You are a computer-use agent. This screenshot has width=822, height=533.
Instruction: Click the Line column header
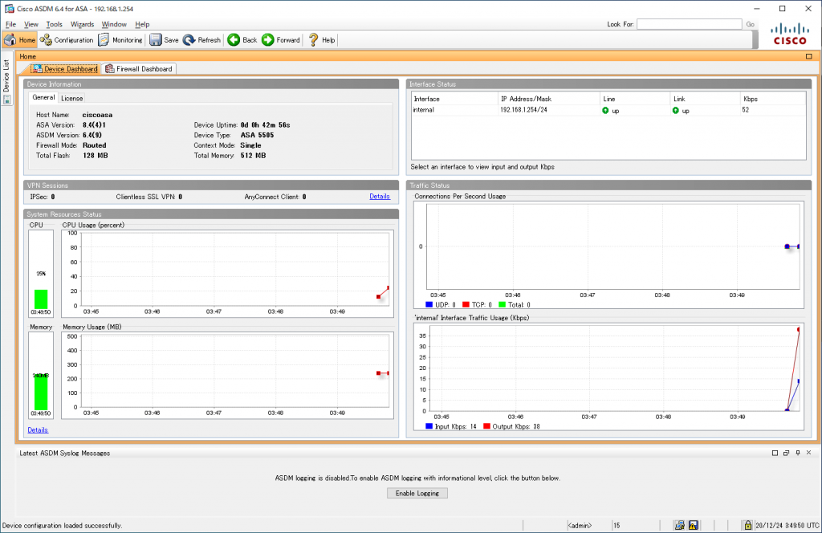pyautogui.click(x=634, y=99)
